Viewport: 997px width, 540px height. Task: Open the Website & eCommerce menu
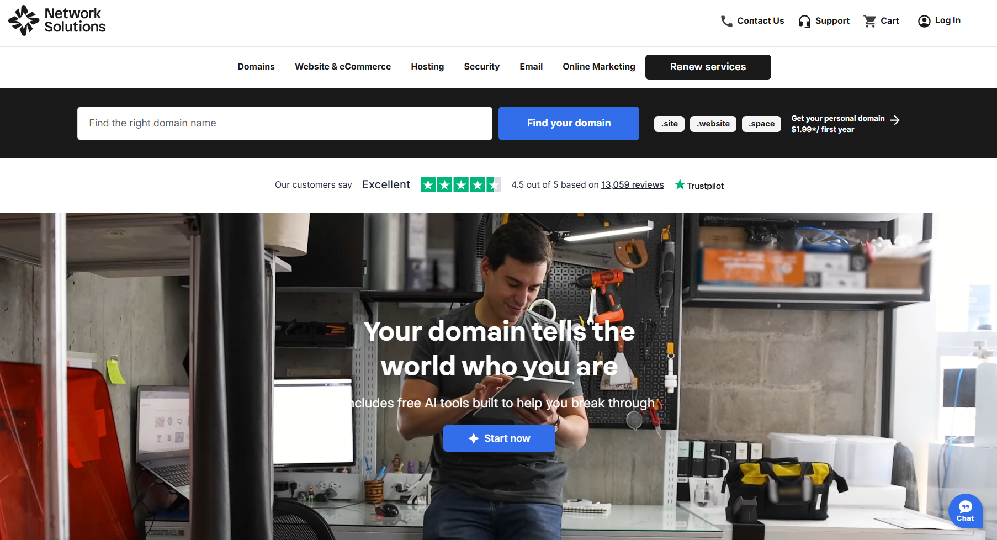[343, 66]
